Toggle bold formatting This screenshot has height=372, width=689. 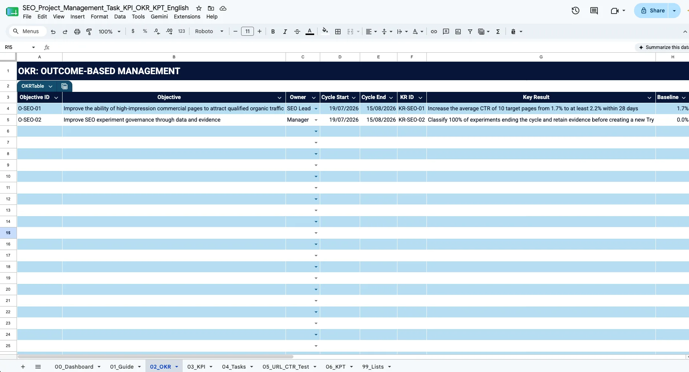tap(273, 32)
